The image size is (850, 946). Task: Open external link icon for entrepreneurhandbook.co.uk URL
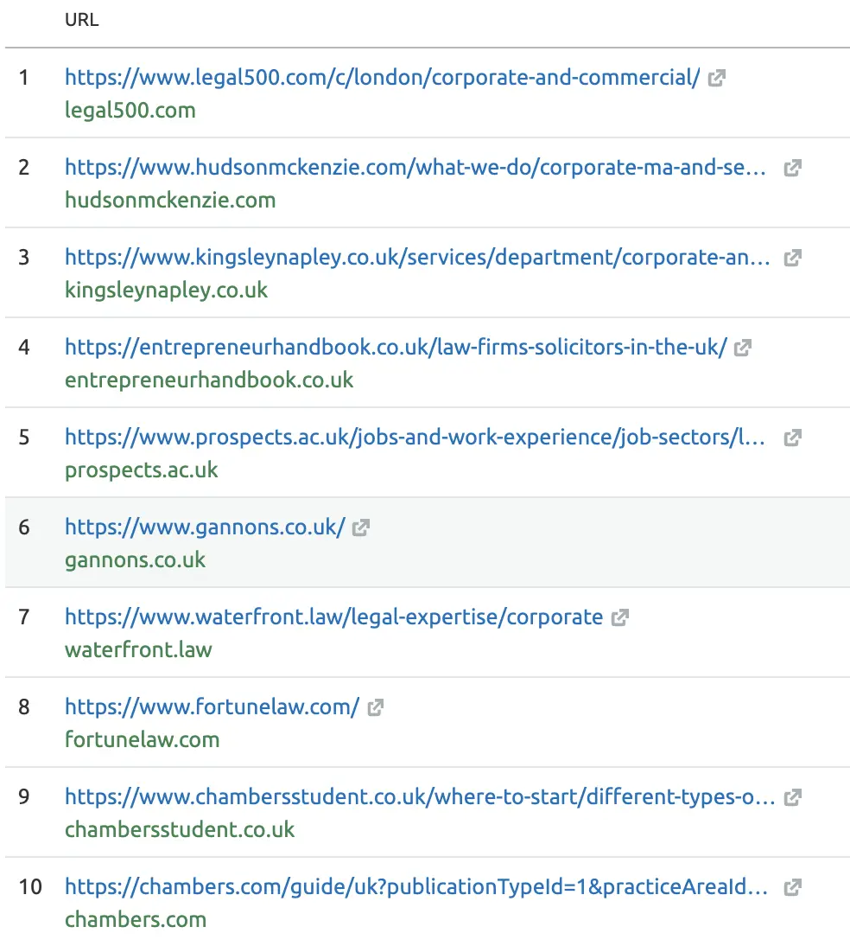point(742,348)
